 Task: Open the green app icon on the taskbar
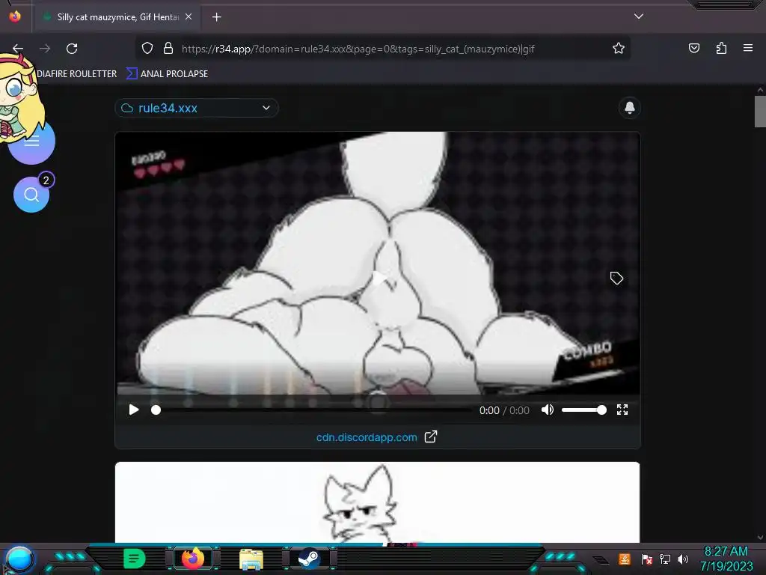(134, 559)
